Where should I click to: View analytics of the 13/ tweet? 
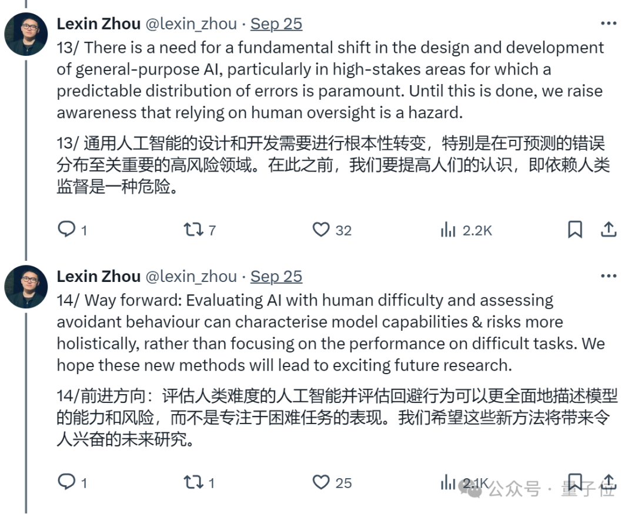click(449, 230)
